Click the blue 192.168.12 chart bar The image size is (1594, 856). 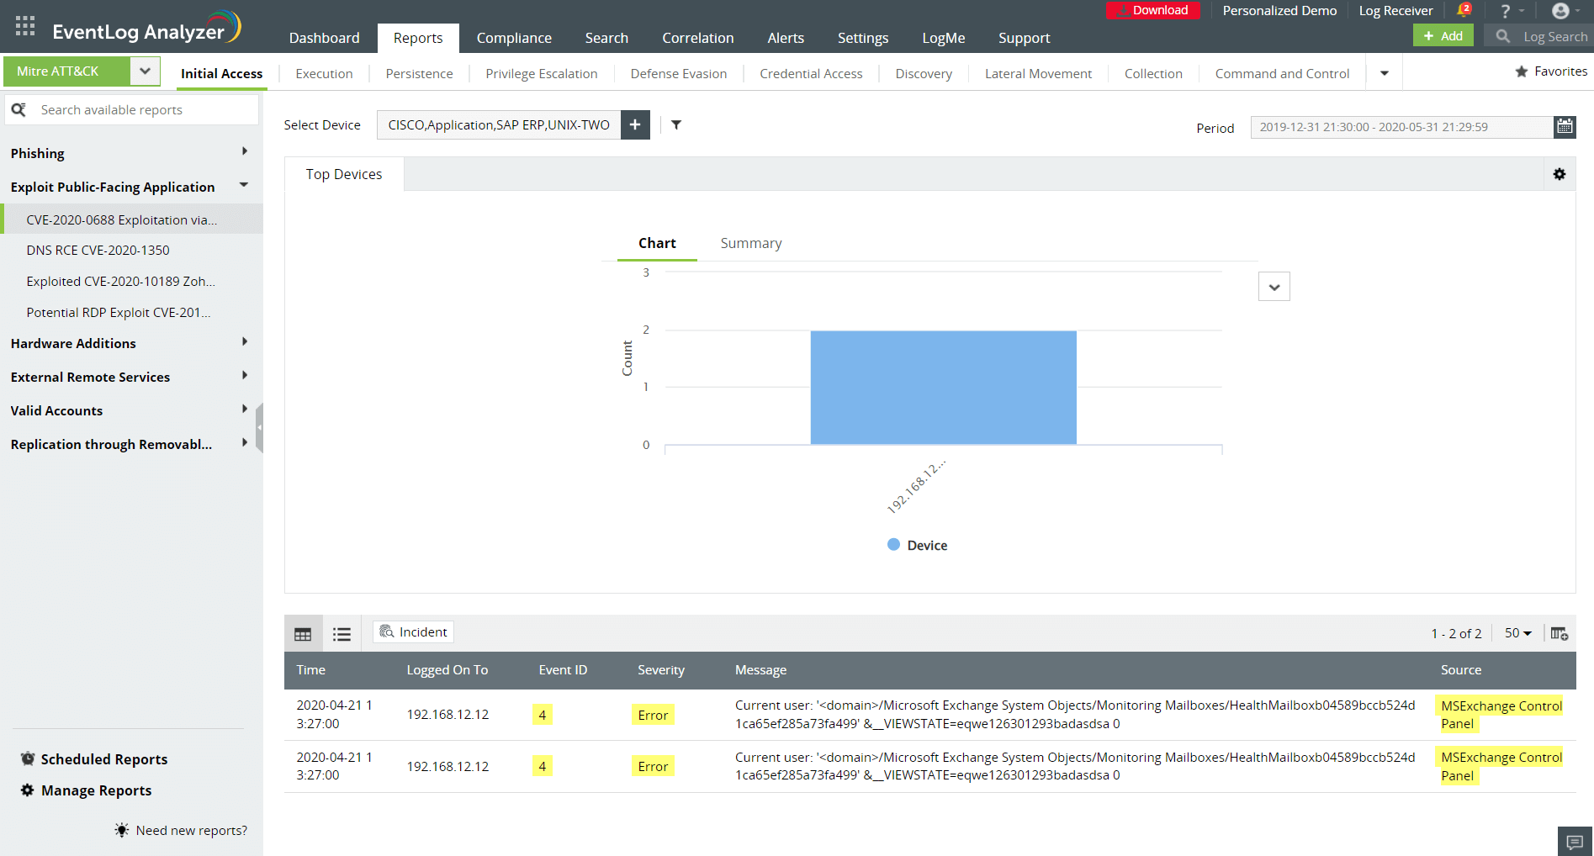point(943,388)
